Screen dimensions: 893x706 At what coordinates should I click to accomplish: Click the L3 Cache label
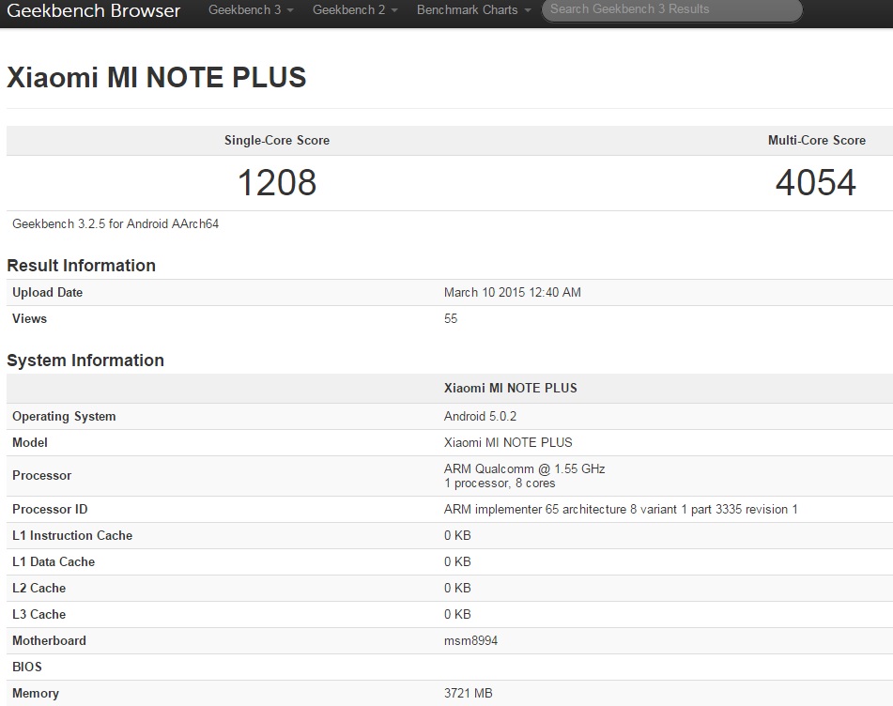click(38, 614)
